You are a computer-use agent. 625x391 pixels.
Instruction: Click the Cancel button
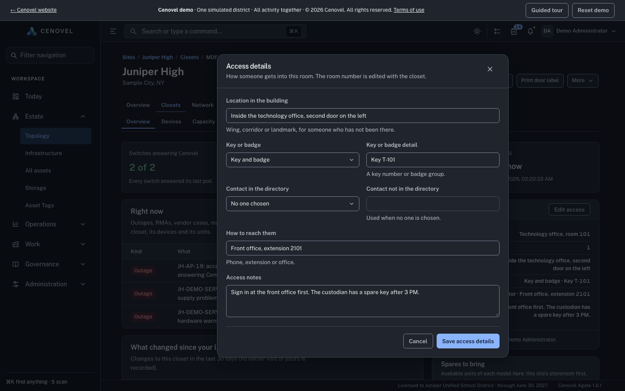(x=418, y=341)
